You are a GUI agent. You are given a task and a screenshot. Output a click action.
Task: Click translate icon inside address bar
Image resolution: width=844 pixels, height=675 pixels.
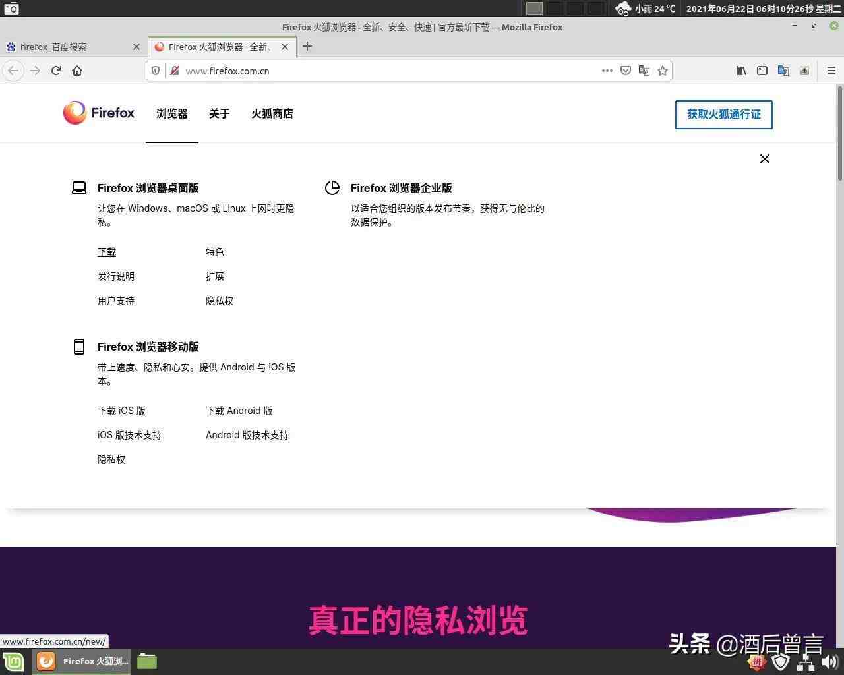[644, 71]
